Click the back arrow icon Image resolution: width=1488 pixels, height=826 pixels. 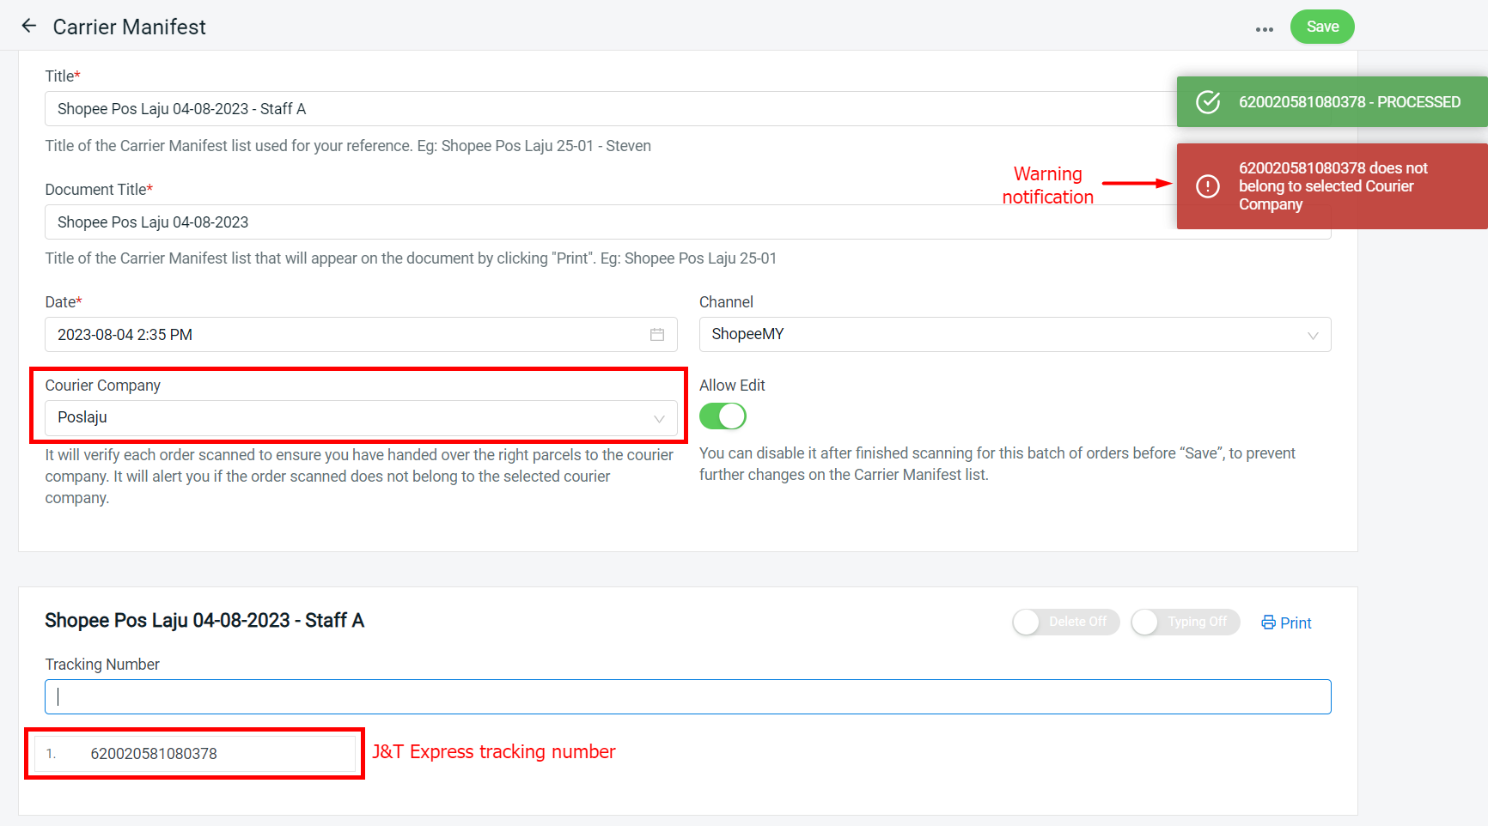tap(29, 26)
